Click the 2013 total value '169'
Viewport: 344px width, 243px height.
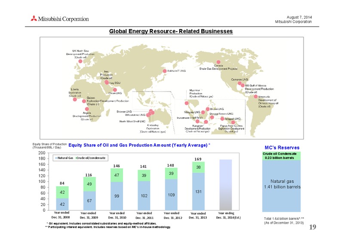198,159
